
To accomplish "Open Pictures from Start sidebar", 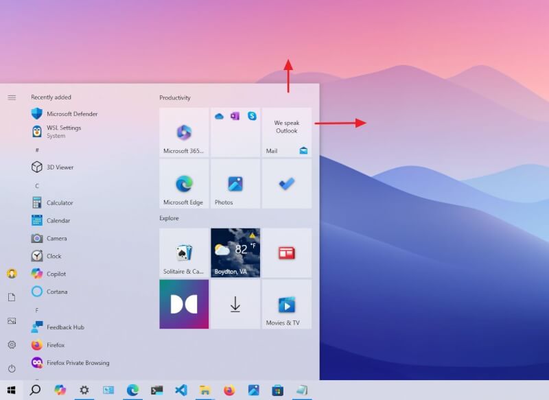I will 12,321.
